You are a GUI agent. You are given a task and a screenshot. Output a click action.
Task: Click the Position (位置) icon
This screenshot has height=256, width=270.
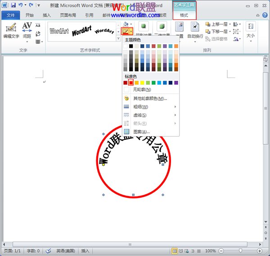[179, 27]
